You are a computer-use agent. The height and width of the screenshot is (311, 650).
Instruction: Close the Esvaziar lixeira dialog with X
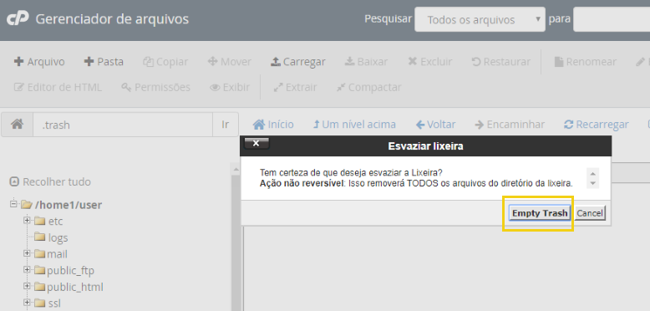click(256, 144)
